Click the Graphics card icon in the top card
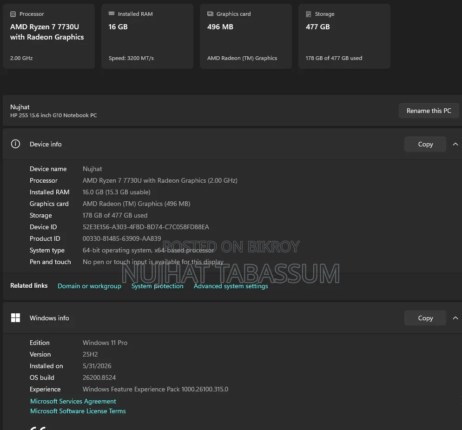Screen dimensions: 462x430 click(x=210, y=13)
